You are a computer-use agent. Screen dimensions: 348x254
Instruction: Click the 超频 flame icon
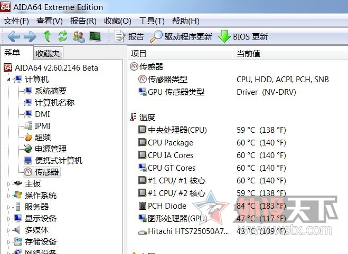click(x=28, y=138)
